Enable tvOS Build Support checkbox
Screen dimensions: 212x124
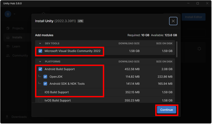pyautogui.click(x=40, y=100)
